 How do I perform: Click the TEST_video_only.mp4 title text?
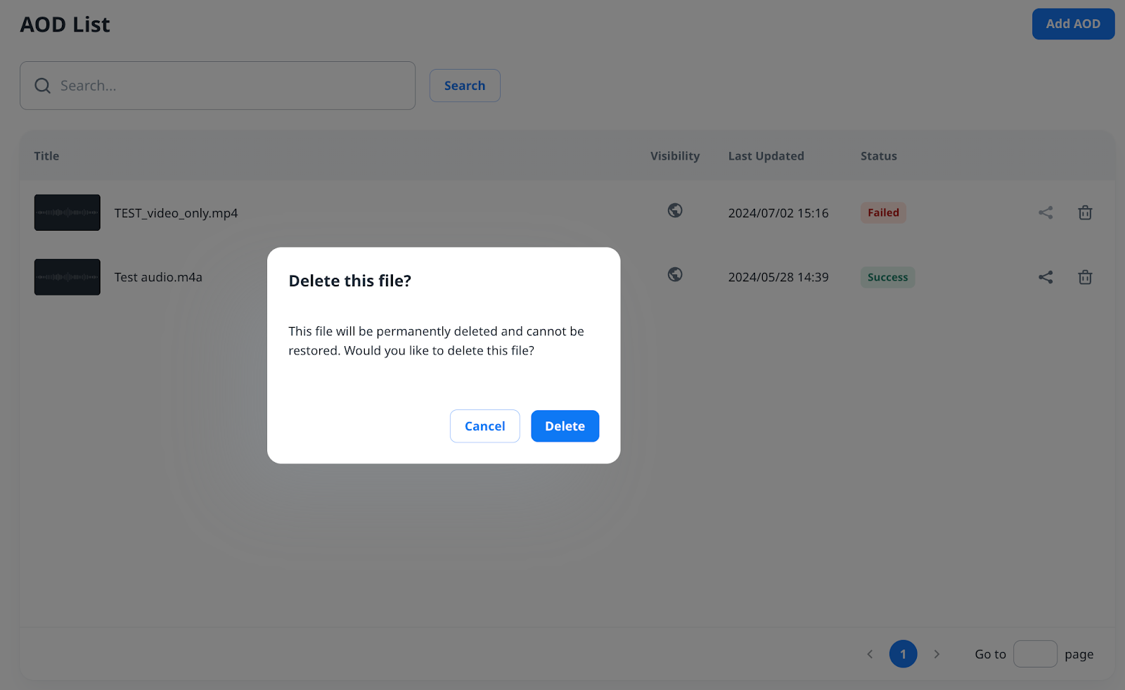(176, 213)
